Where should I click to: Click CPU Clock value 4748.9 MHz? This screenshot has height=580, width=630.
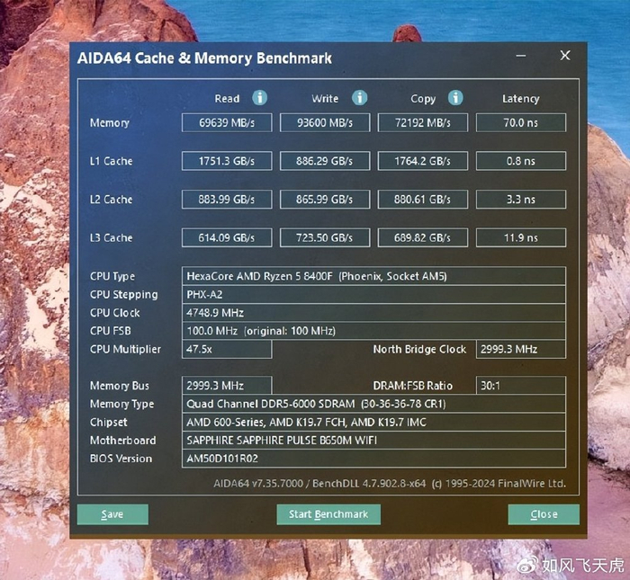pyautogui.click(x=373, y=313)
